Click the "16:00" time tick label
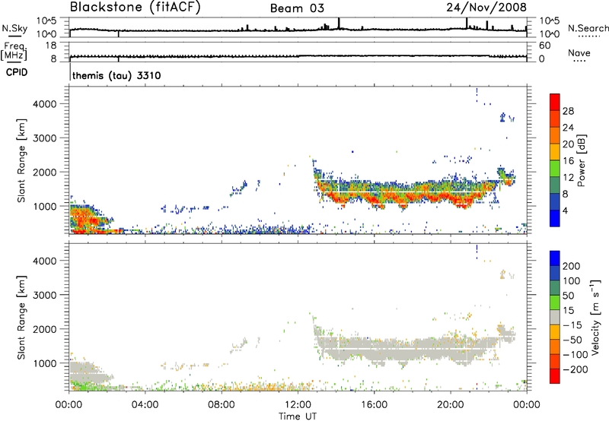Image resolution: width=609 pixels, height=421 pixels. click(x=374, y=405)
